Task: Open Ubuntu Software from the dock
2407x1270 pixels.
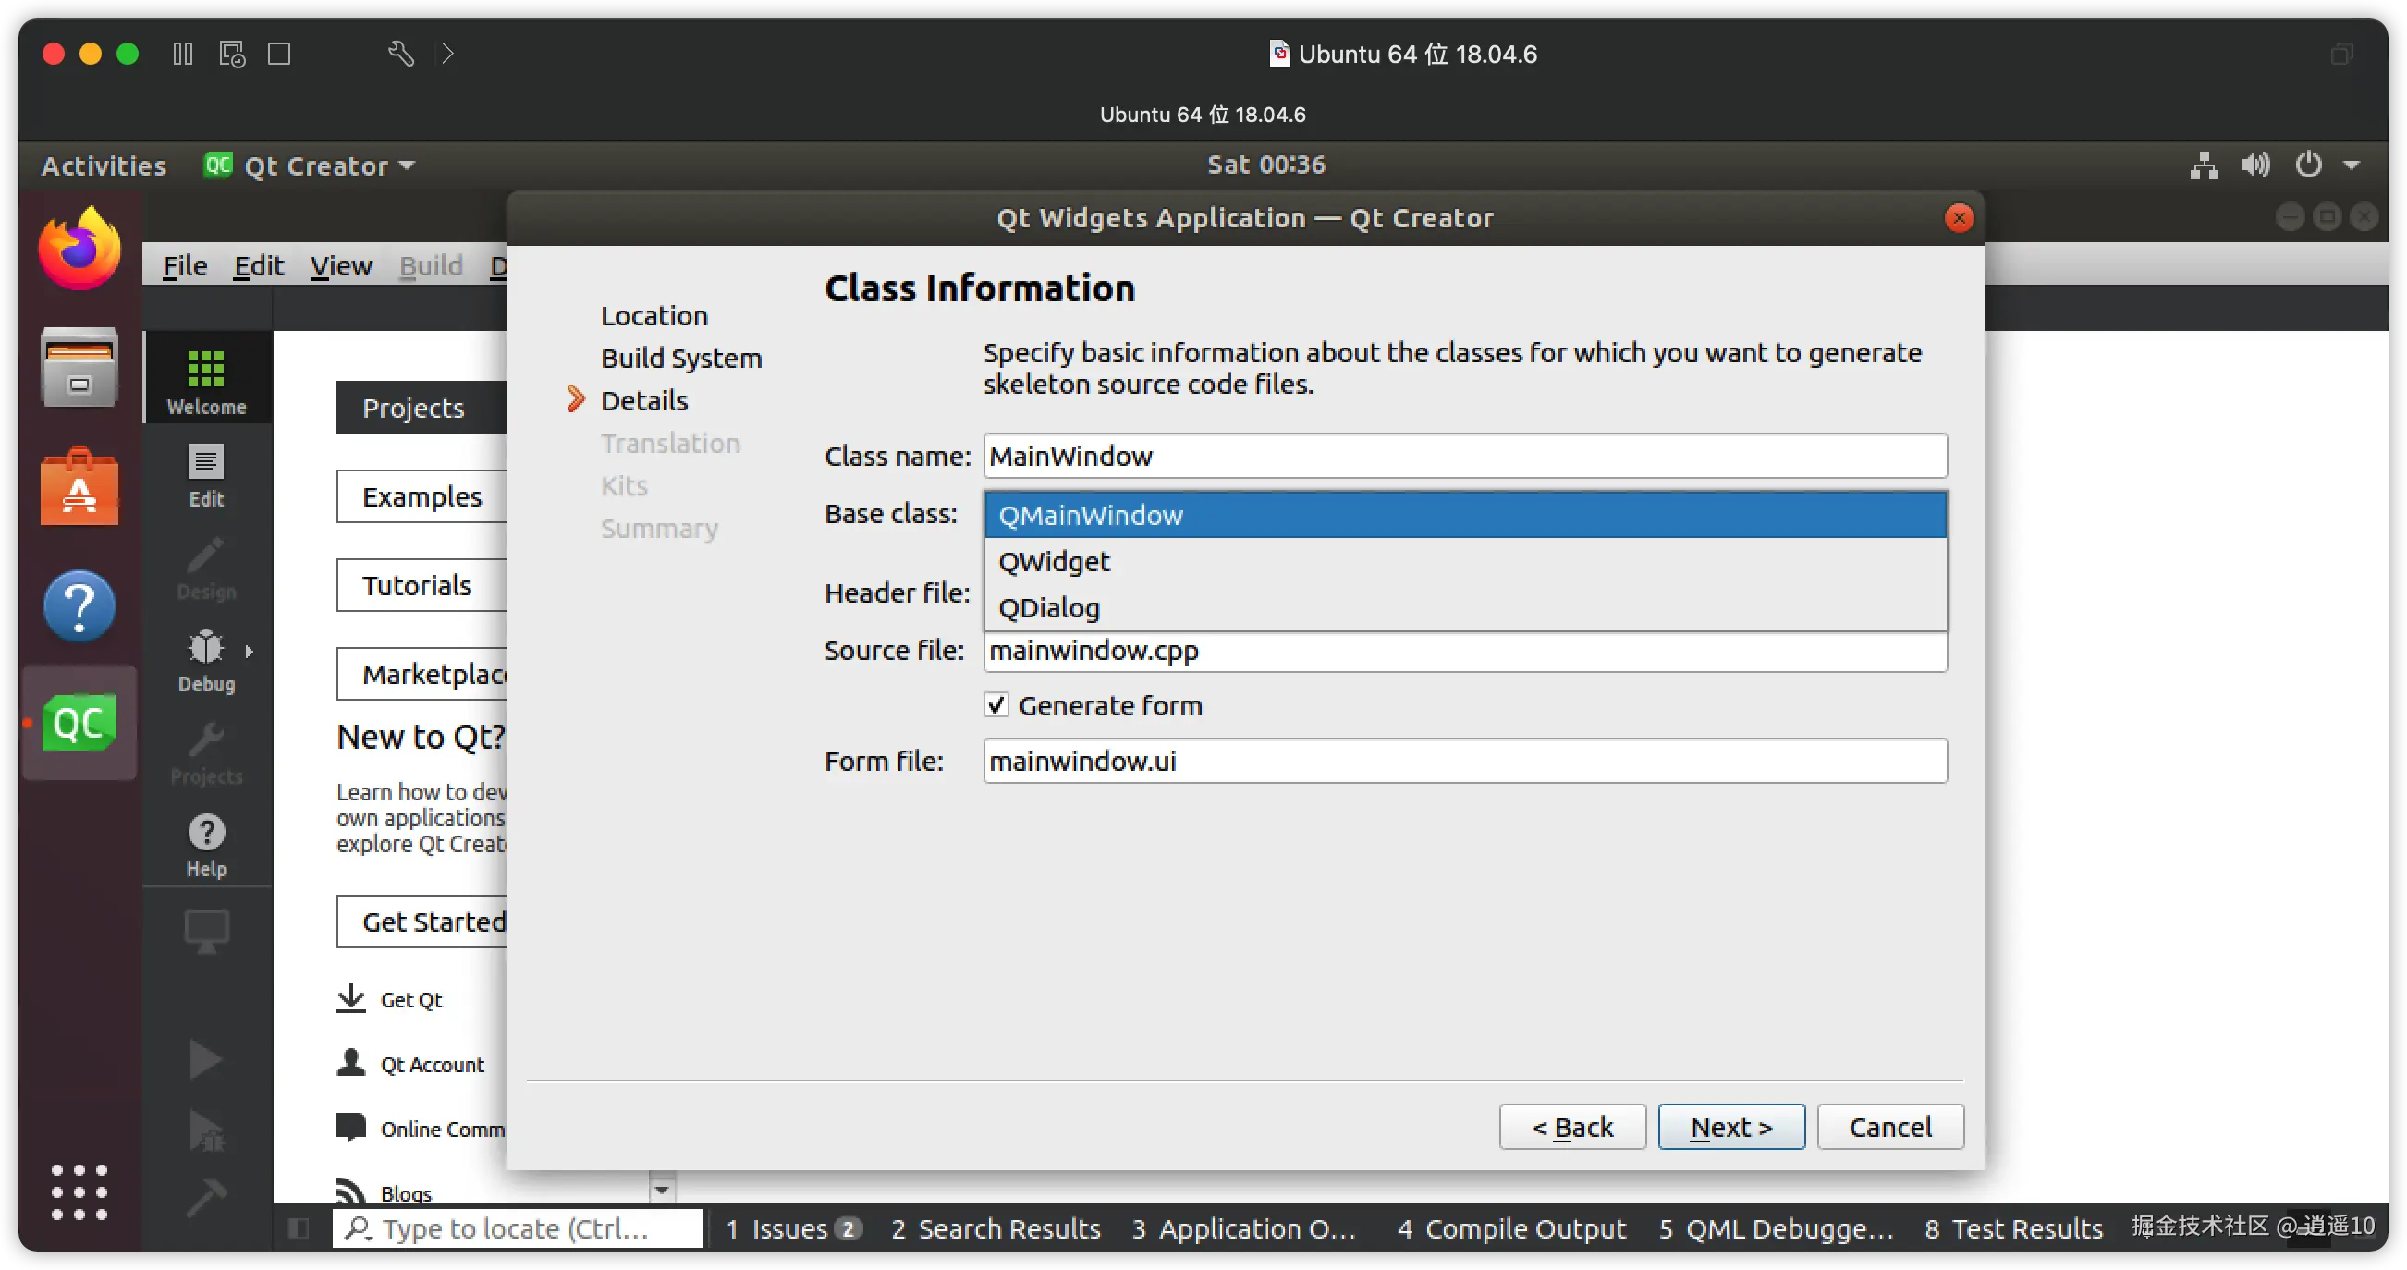Action: pyautogui.click(x=79, y=488)
